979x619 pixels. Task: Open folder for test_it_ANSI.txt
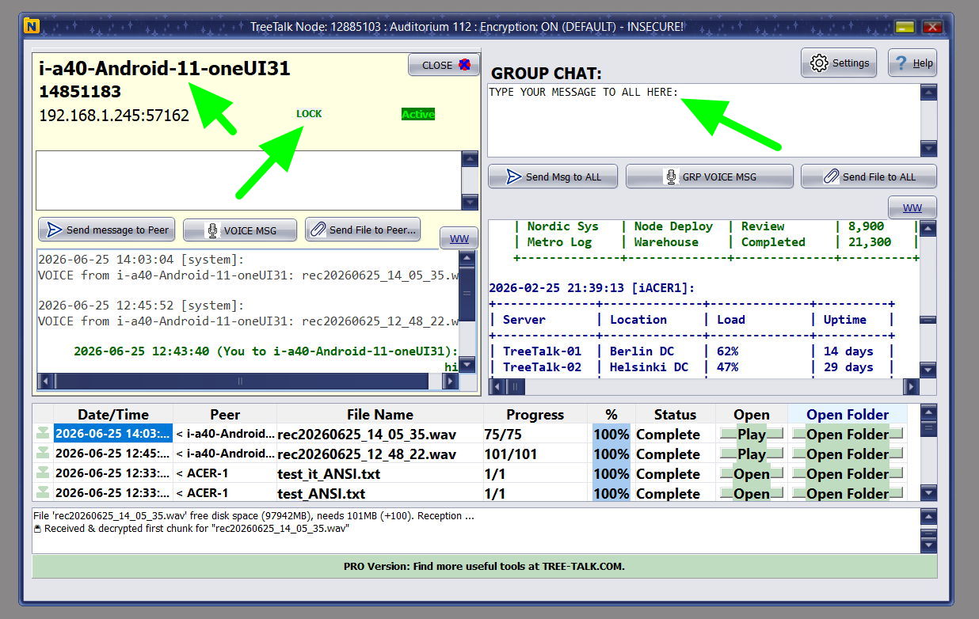click(x=847, y=473)
